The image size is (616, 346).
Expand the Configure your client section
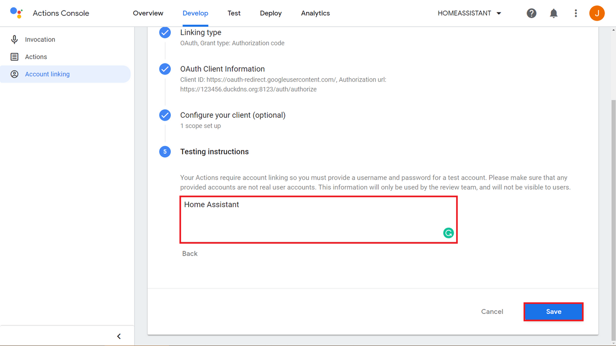click(x=233, y=115)
